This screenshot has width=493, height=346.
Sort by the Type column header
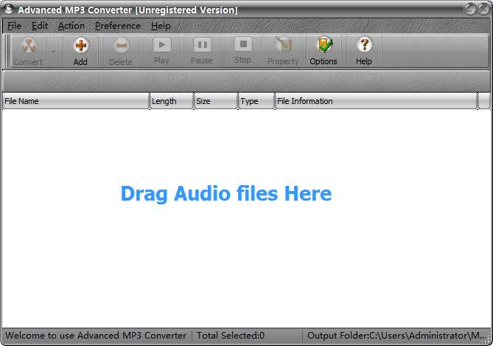(x=256, y=101)
